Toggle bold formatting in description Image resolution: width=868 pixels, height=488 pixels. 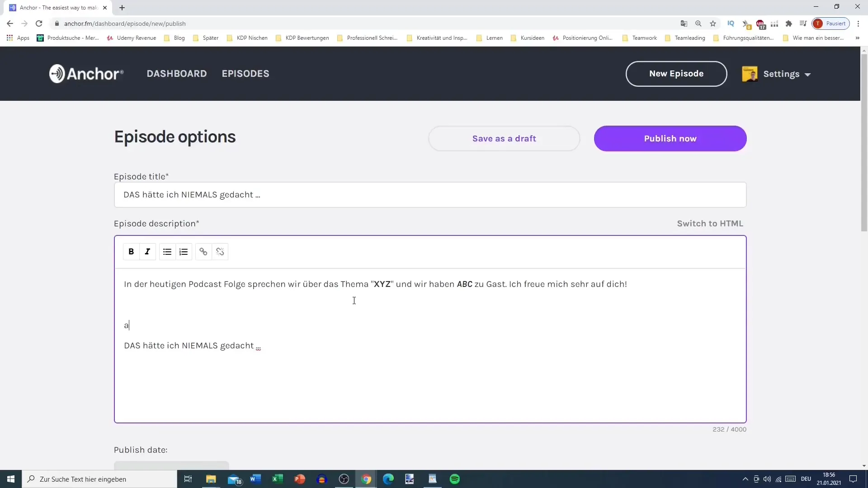click(131, 251)
